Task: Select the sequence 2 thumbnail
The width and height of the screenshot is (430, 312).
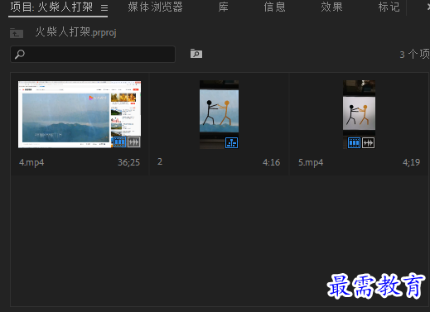Action: point(219,114)
